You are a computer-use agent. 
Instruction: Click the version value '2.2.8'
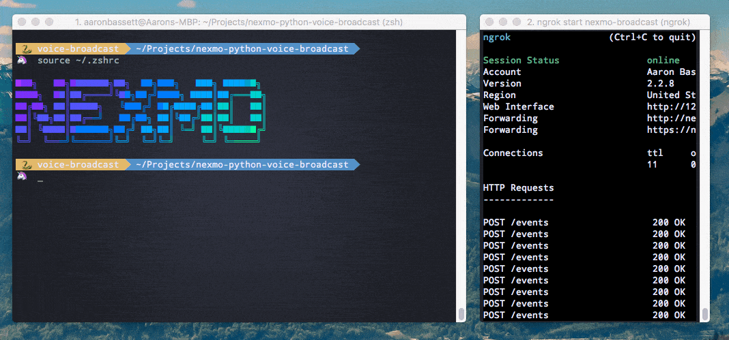click(x=661, y=84)
